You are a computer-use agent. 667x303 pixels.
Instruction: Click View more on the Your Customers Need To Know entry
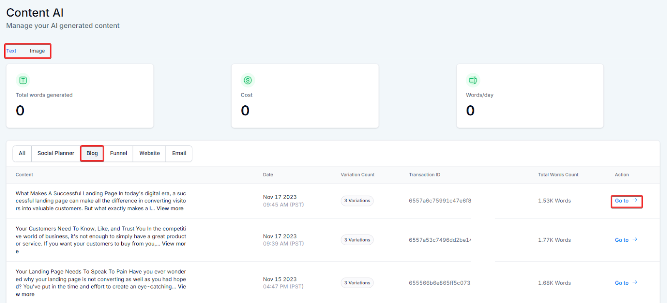[174, 244]
